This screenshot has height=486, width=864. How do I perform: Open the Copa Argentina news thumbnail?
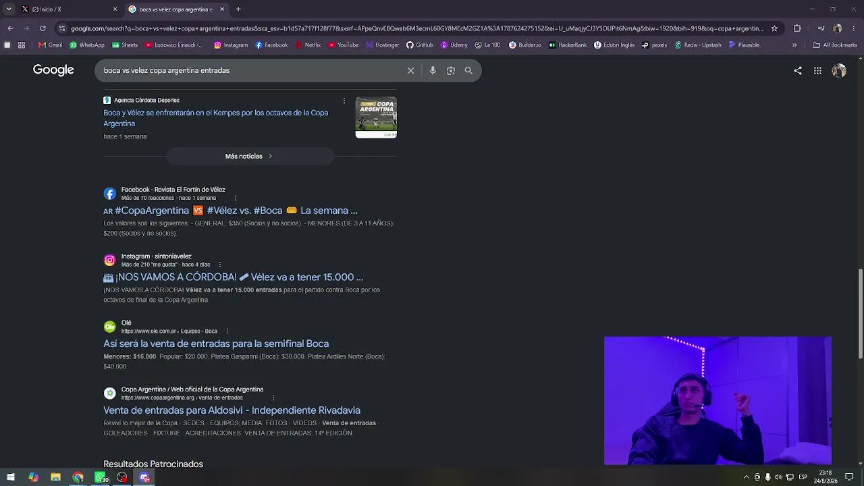click(376, 117)
